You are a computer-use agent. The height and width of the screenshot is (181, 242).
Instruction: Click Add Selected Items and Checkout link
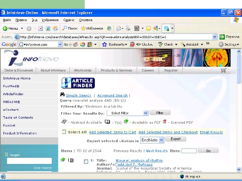(x=168, y=132)
